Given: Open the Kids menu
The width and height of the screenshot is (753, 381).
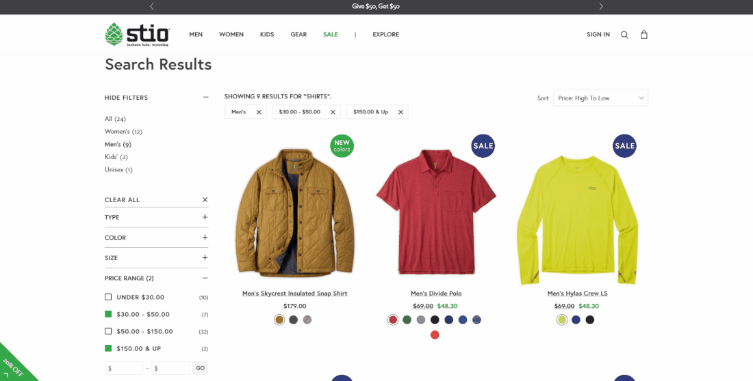Looking at the screenshot, I should pos(267,35).
